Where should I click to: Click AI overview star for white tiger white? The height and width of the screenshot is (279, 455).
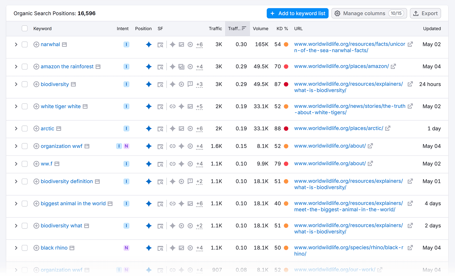coord(181,106)
